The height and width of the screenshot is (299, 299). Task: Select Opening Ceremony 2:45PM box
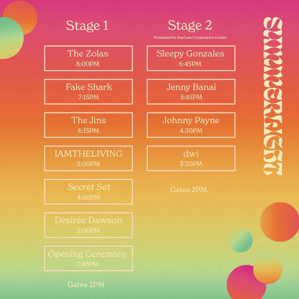click(88, 259)
